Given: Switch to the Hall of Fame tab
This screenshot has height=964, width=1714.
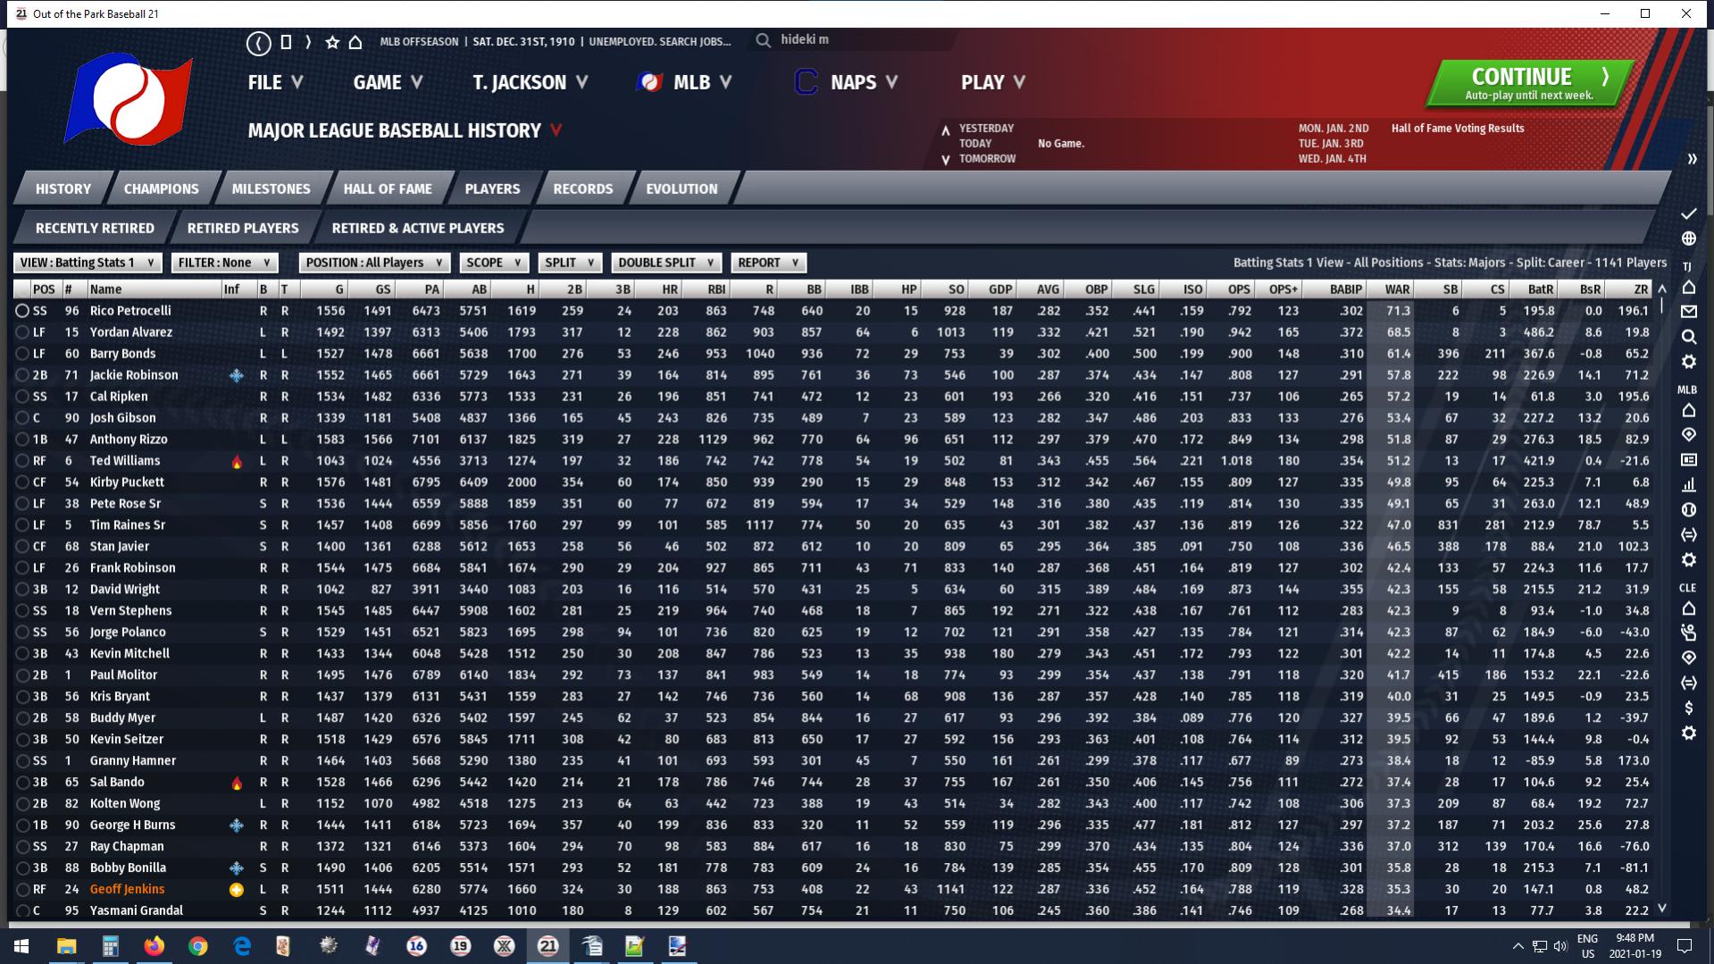Looking at the screenshot, I should [387, 189].
